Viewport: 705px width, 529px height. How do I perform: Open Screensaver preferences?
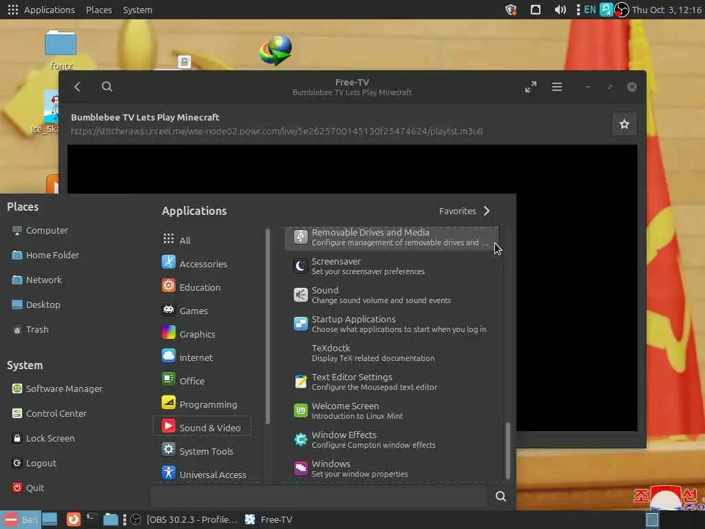click(391, 267)
